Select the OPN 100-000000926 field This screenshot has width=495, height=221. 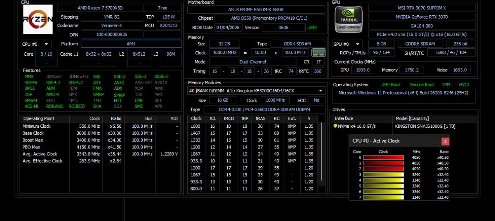pyautogui.click(x=111, y=35)
